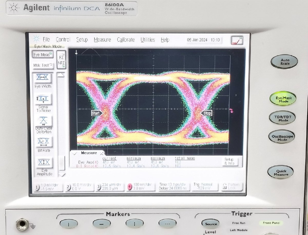Click the solid vertical line Markers button
Screen dimensions: 308x235
coord(69,224)
